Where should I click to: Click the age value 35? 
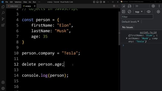45,36
